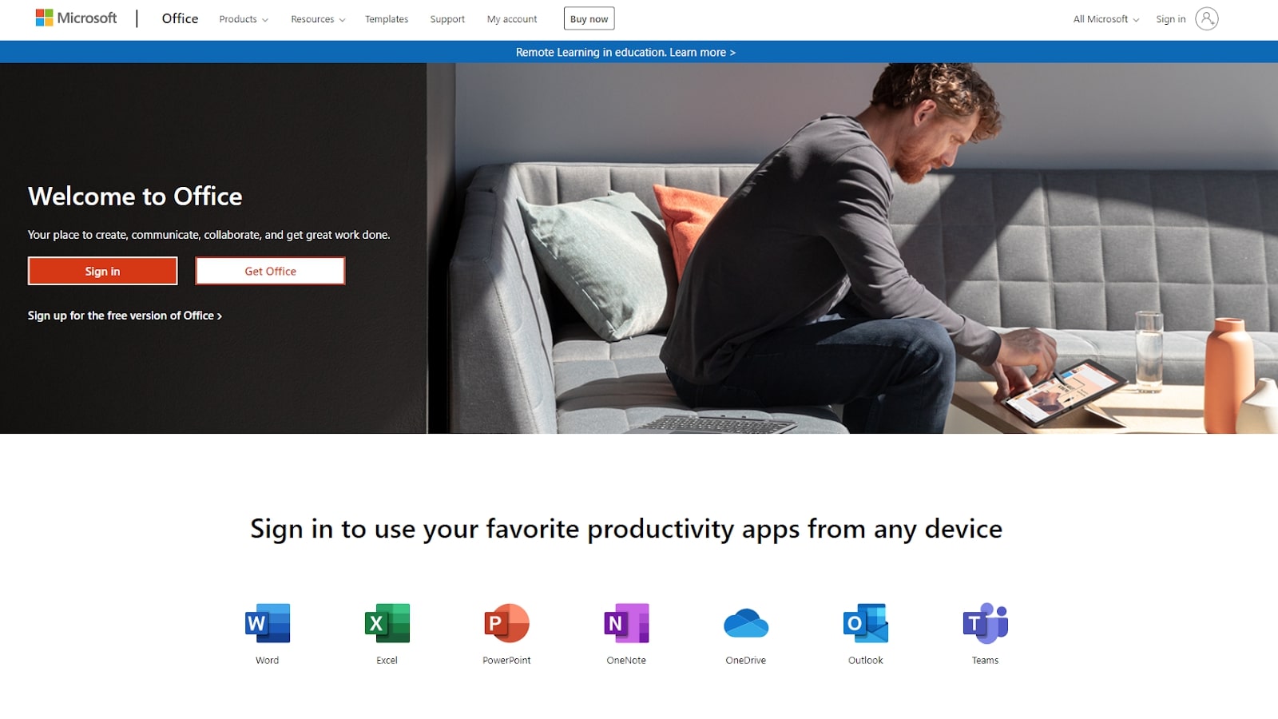Open the Remote Learning Learn more banner
The height and width of the screenshot is (719, 1278).
pyautogui.click(x=625, y=52)
